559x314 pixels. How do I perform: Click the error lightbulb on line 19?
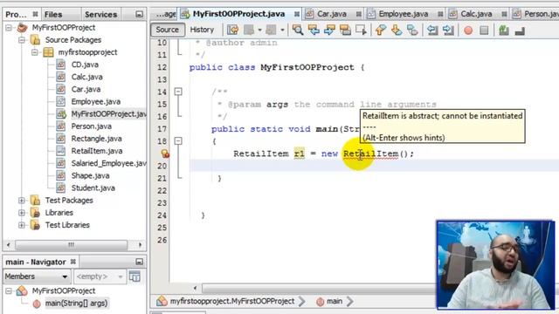(x=165, y=154)
